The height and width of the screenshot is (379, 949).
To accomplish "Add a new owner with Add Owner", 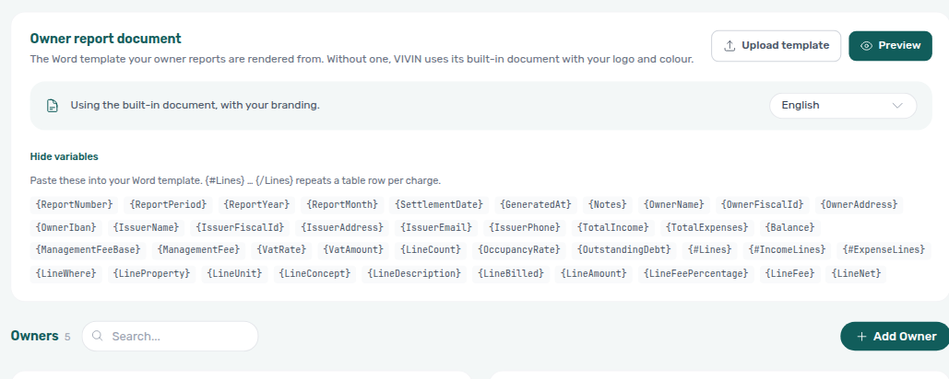I will (896, 336).
